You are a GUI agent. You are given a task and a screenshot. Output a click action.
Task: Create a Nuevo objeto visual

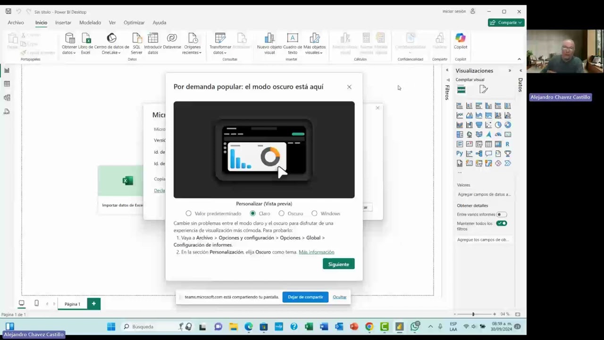[x=269, y=43]
